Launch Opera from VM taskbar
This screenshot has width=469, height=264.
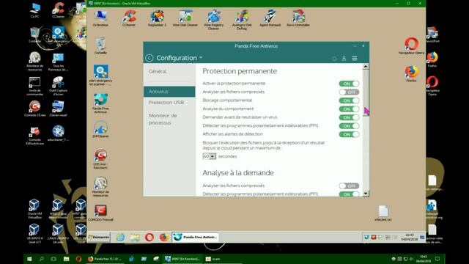click(x=149, y=237)
